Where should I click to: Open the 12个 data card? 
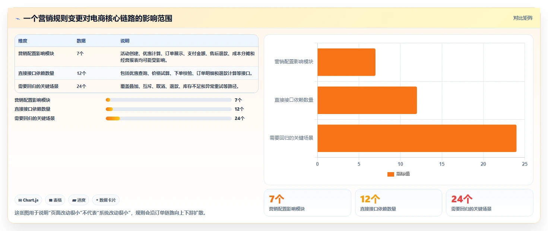click(x=399, y=203)
